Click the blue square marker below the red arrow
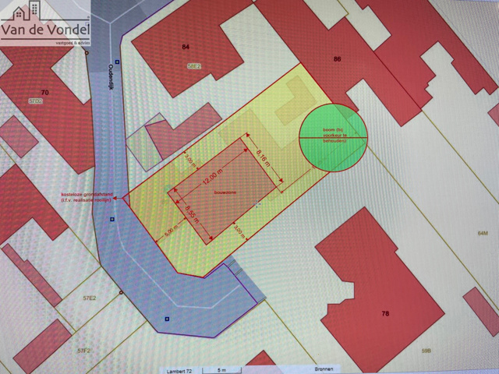The image size is (499, 374). coord(111,220)
